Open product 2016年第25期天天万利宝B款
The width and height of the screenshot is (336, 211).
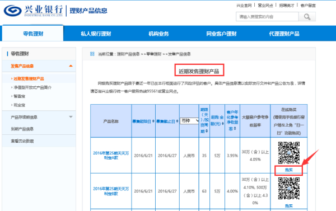click(x=111, y=191)
